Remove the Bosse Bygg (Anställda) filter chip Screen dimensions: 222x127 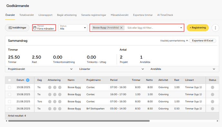(x=121, y=28)
